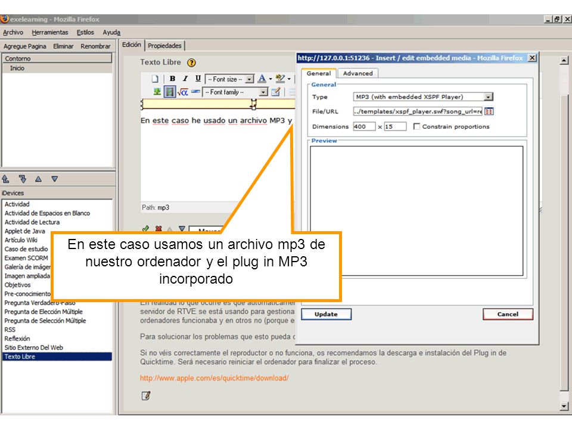Select the embedded MP3 media object in editor
Image resolution: width=572 pixels, height=429 pixels.
pyautogui.click(x=217, y=104)
